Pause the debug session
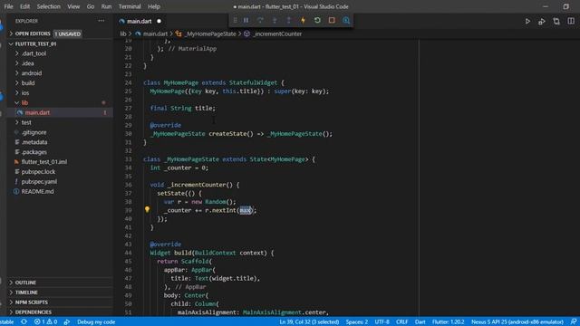This screenshot has height=326, width=580. tap(246, 20)
